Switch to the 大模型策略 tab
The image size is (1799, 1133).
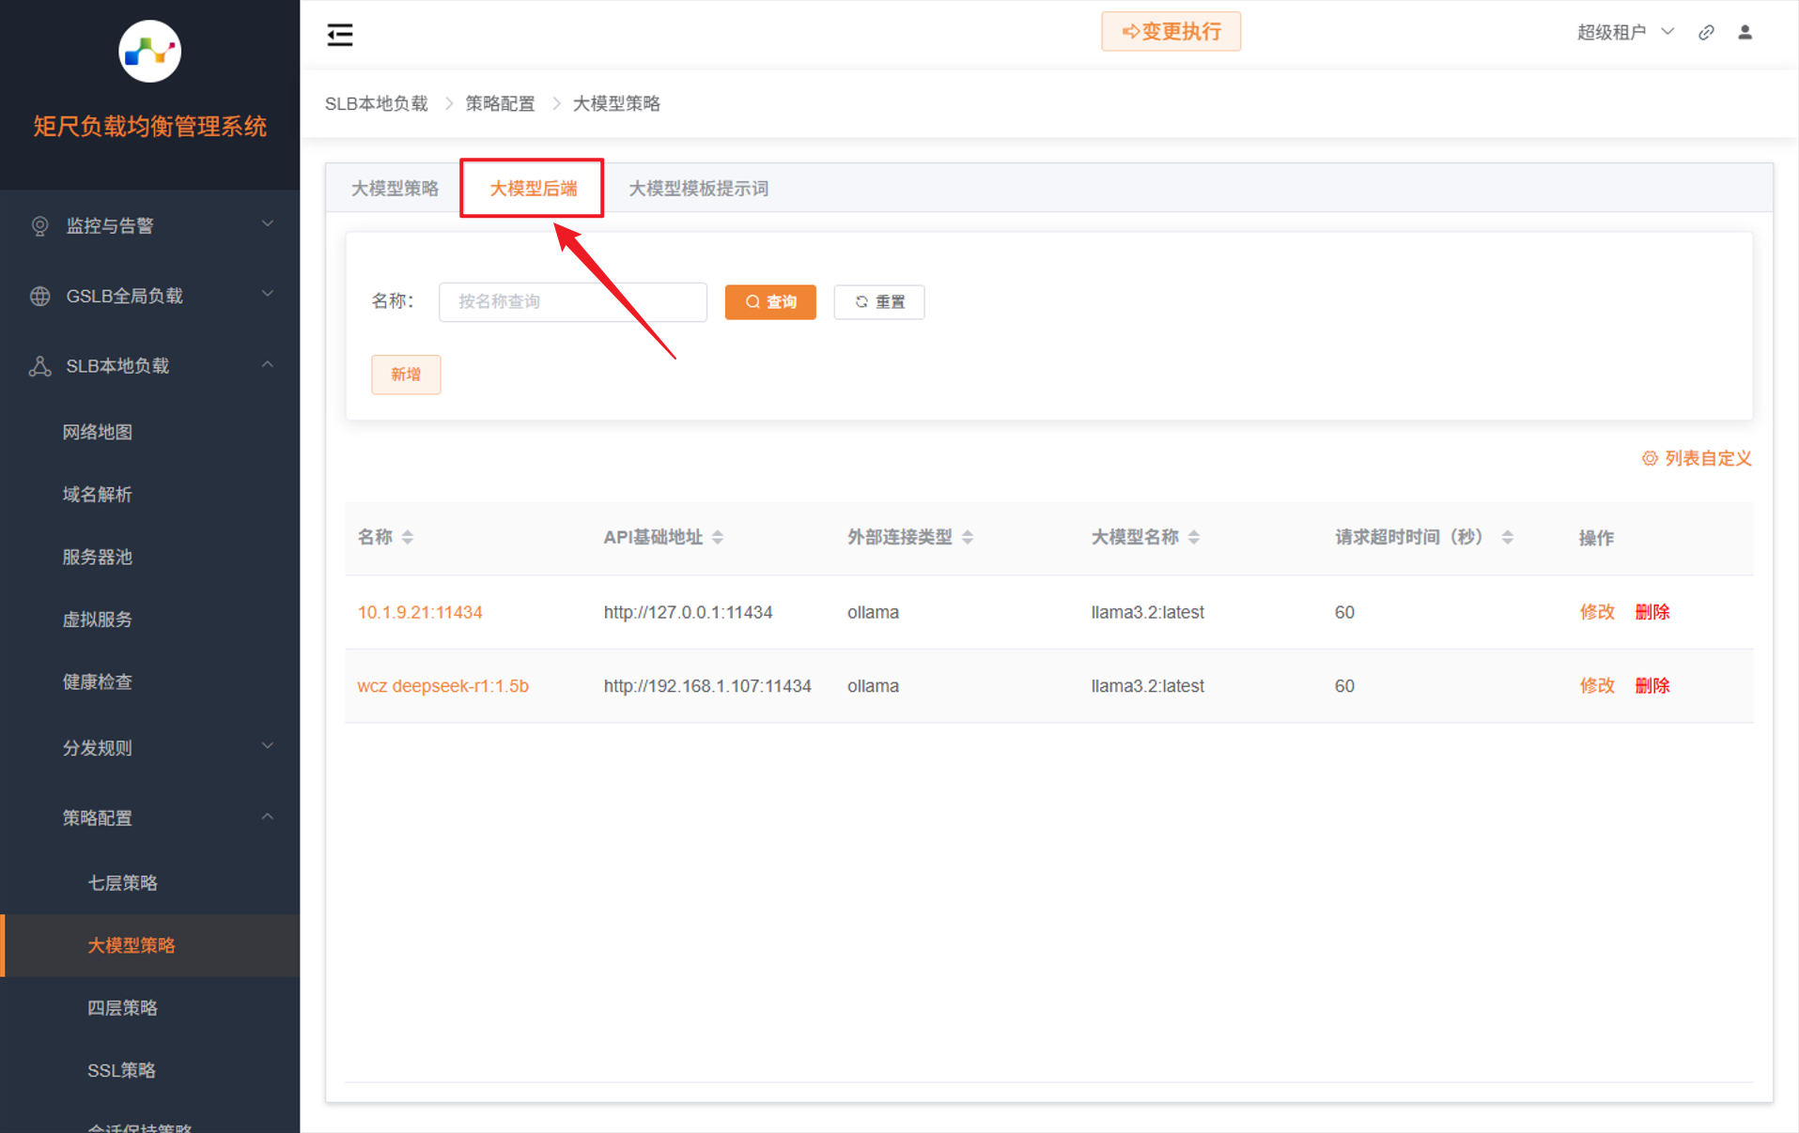tap(395, 189)
